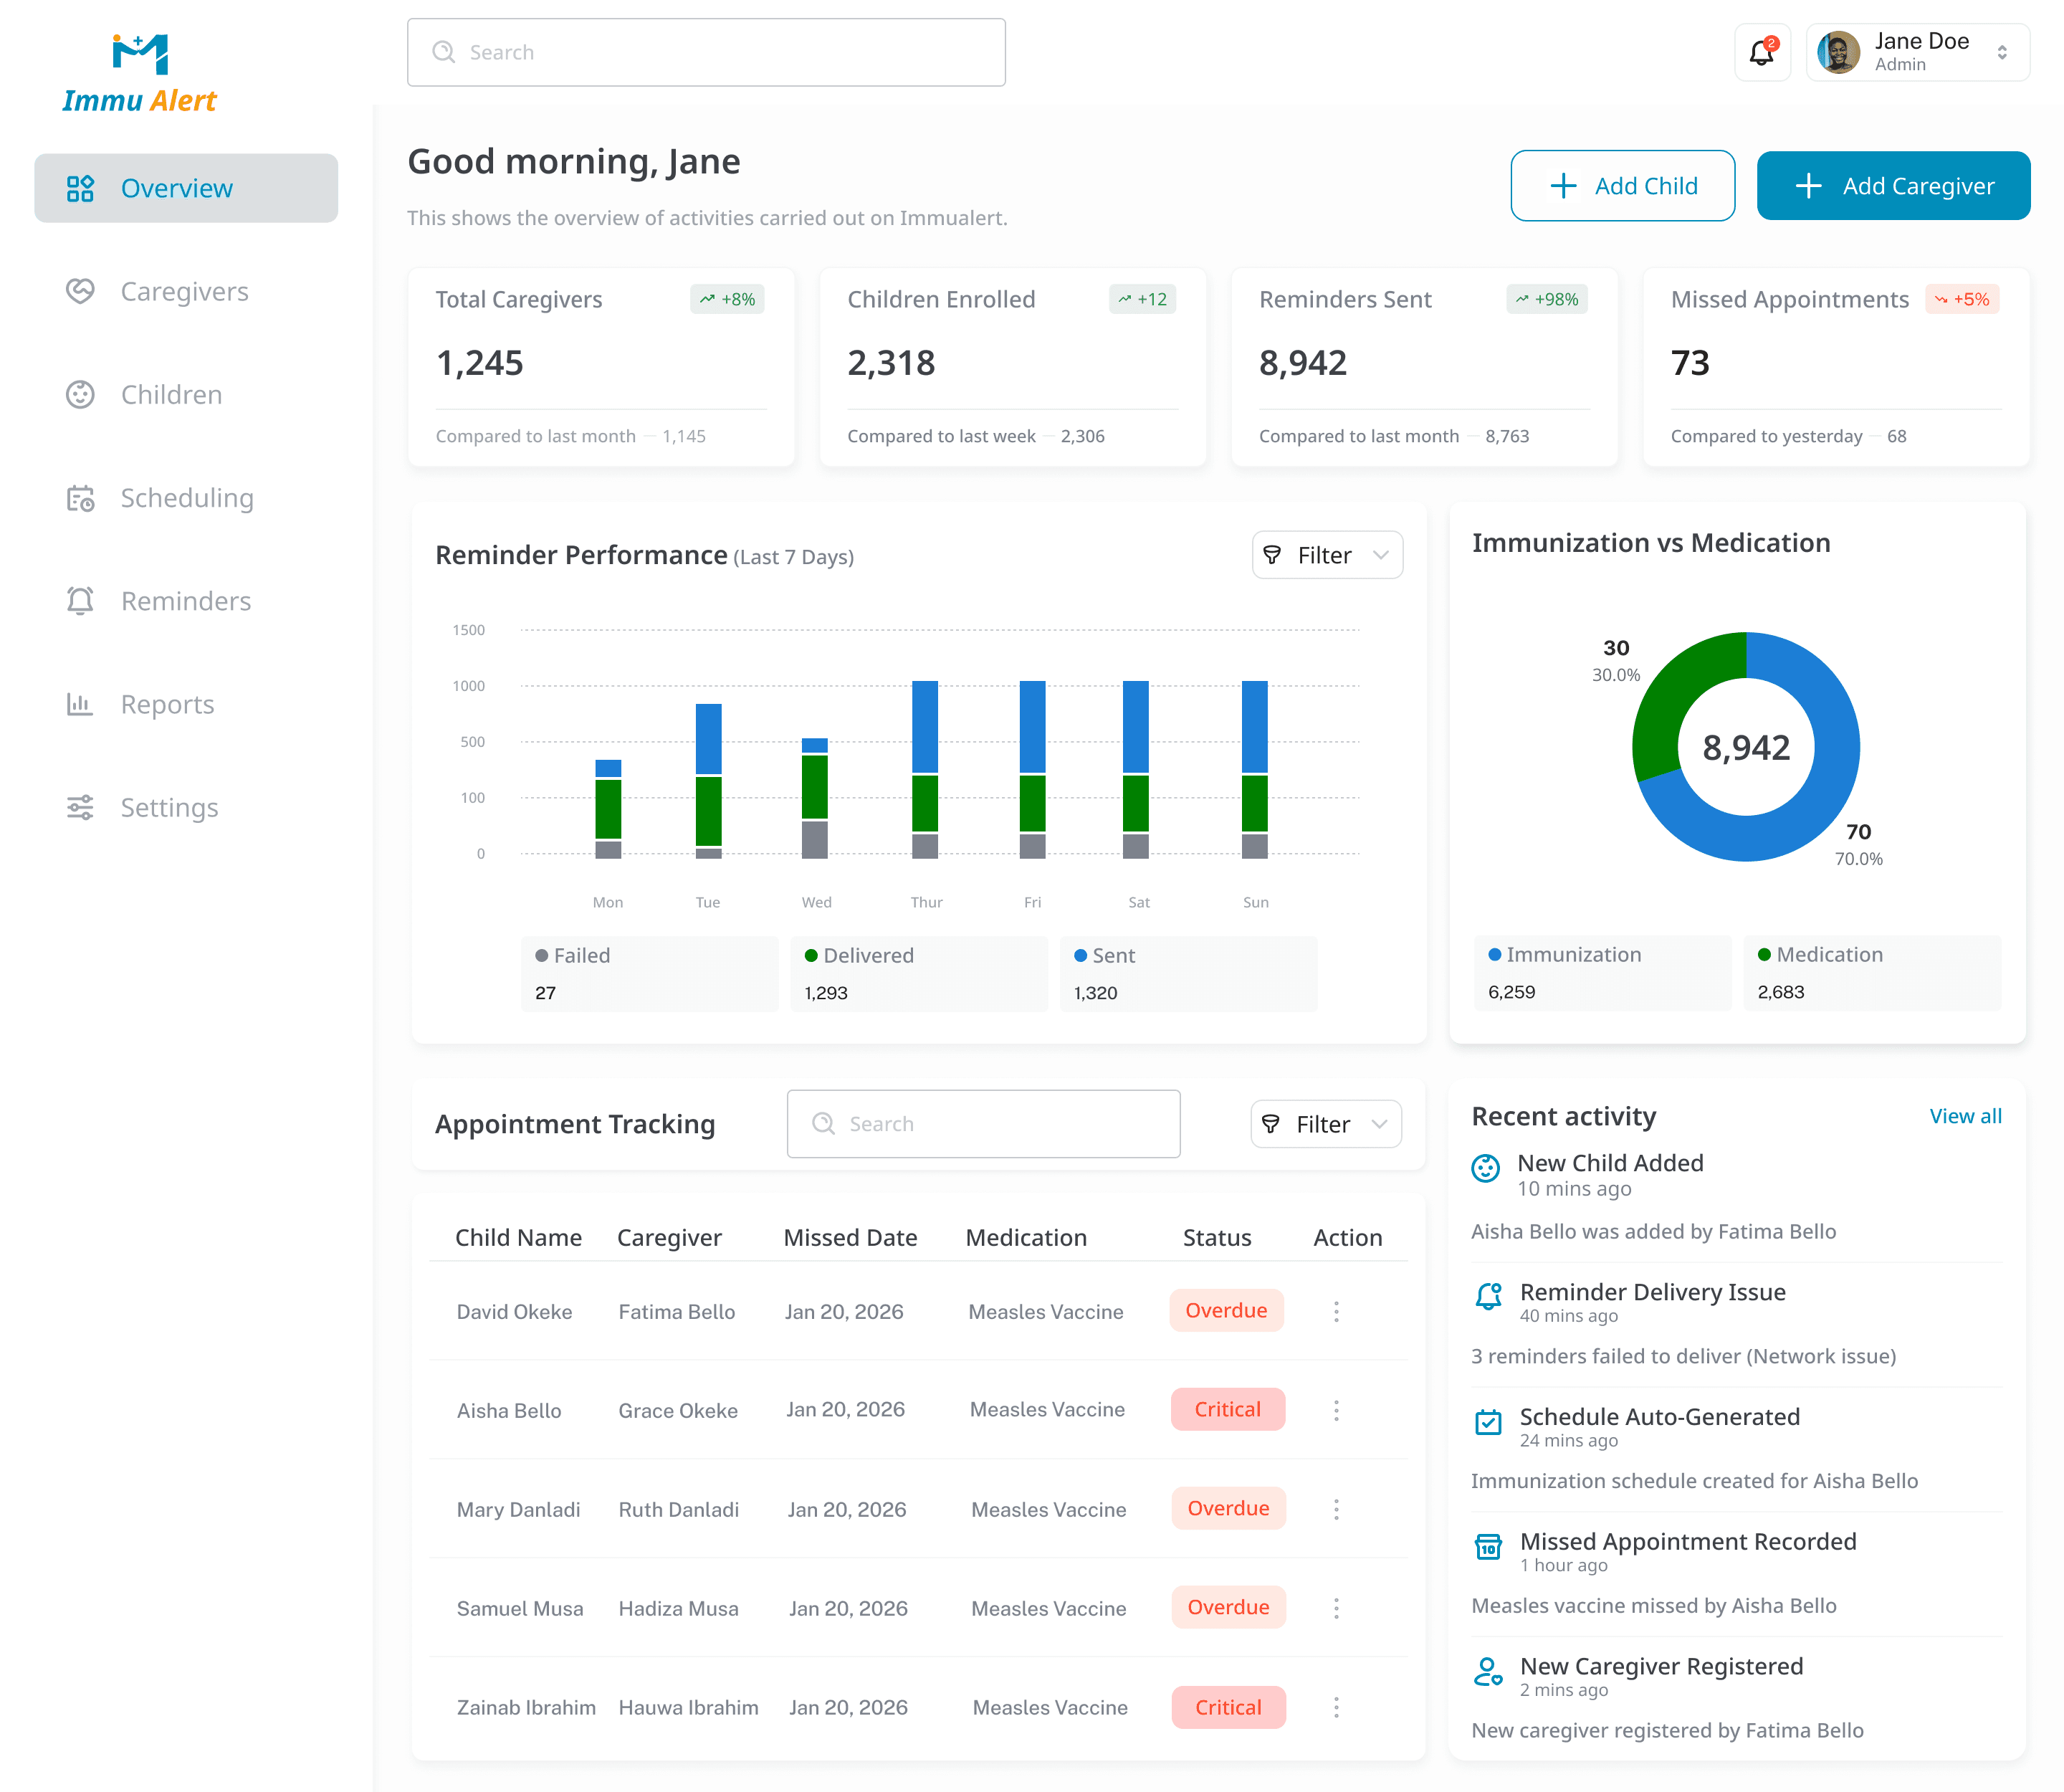The image size is (2064, 1792).
Task: Open the action menu for David Okeke
Action: coord(1336,1311)
